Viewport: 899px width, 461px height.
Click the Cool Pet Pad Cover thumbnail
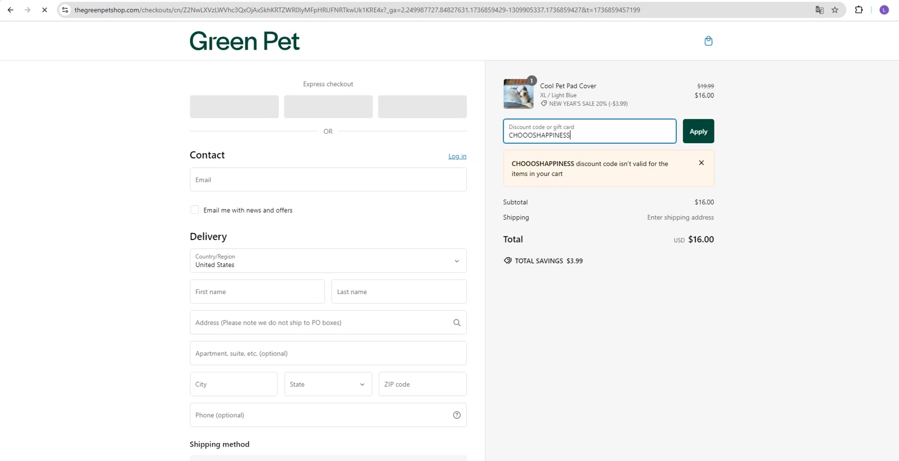click(x=518, y=94)
